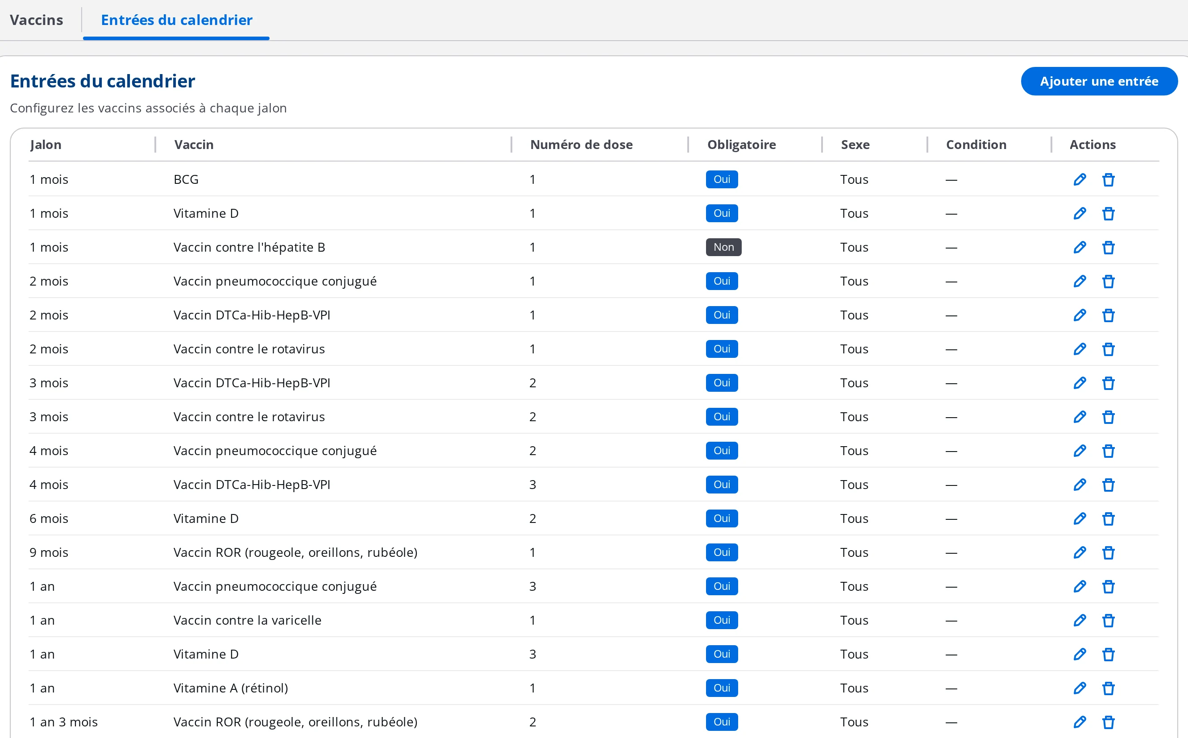
Task: Click the Obligatoire column header
Action: [741, 145]
